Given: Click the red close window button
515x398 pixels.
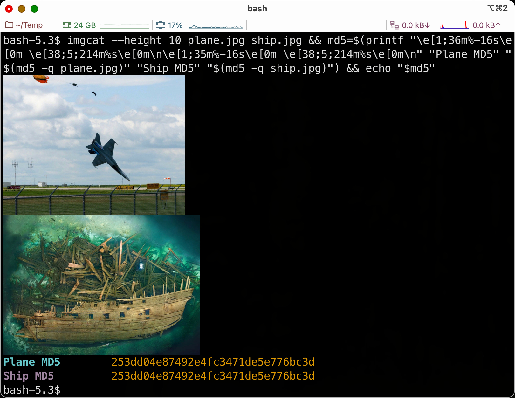Looking at the screenshot, I should (x=9, y=9).
